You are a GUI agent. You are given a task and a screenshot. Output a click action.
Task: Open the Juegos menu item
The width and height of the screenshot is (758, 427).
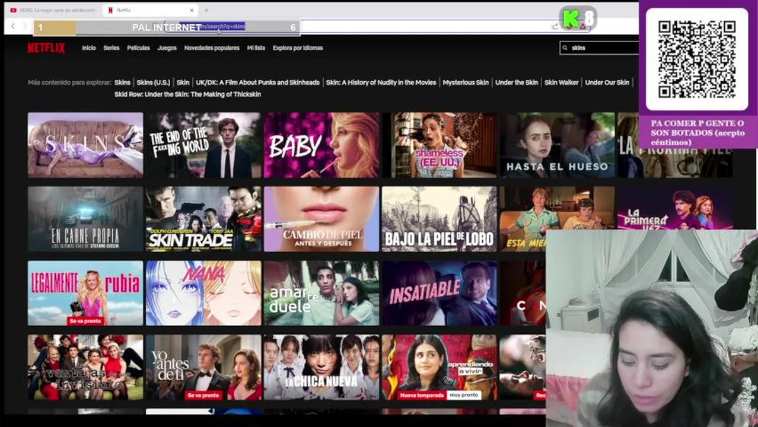click(167, 48)
